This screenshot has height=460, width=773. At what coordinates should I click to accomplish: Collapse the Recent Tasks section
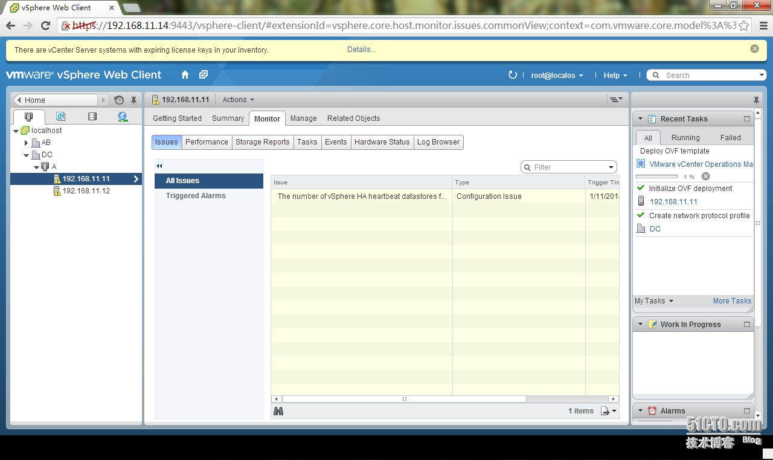pyautogui.click(x=641, y=119)
